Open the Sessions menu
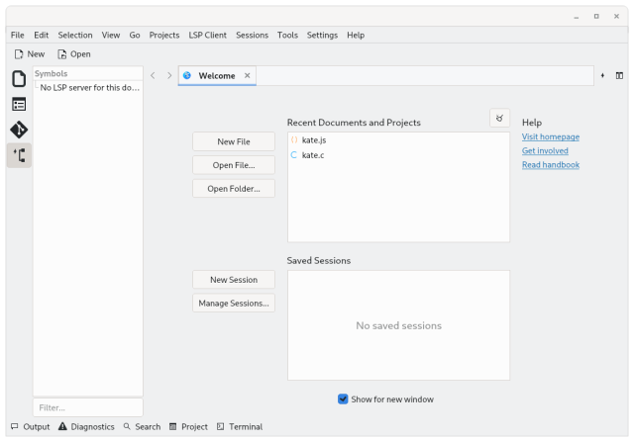This screenshot has height=442, width=634. [252, 35]
